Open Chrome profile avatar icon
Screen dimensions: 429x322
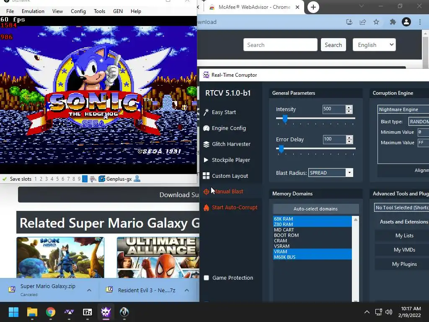[406, 22]
